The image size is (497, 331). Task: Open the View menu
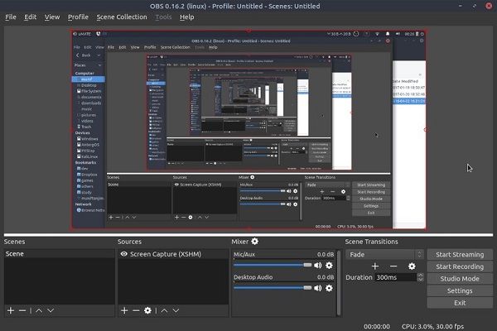52,17
